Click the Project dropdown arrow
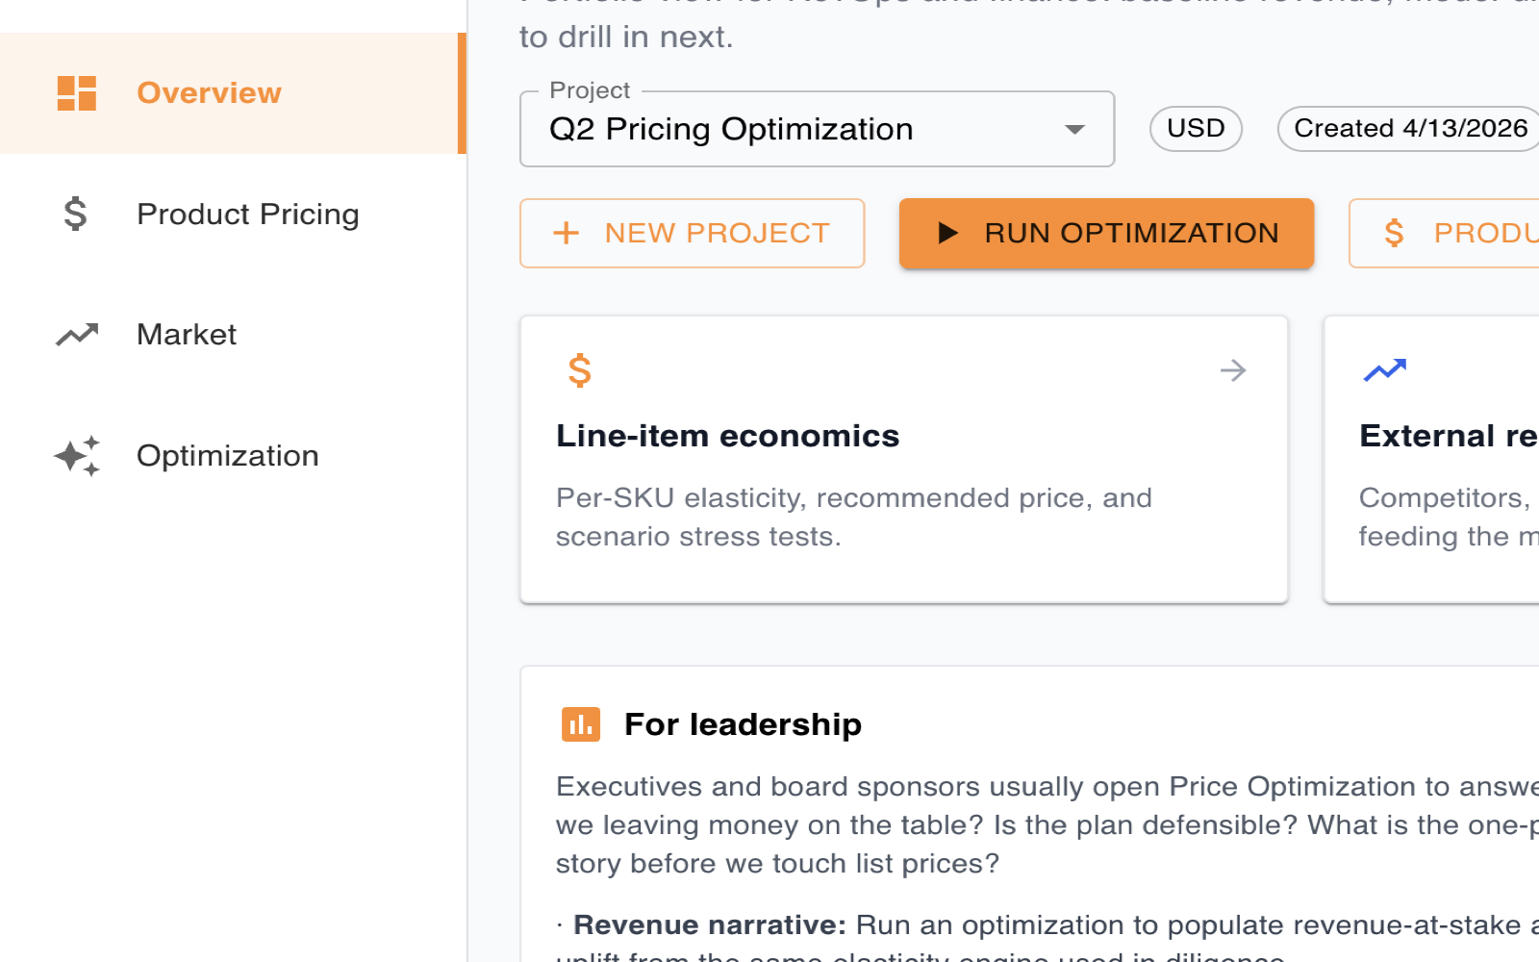 [x=1075, y=129]
